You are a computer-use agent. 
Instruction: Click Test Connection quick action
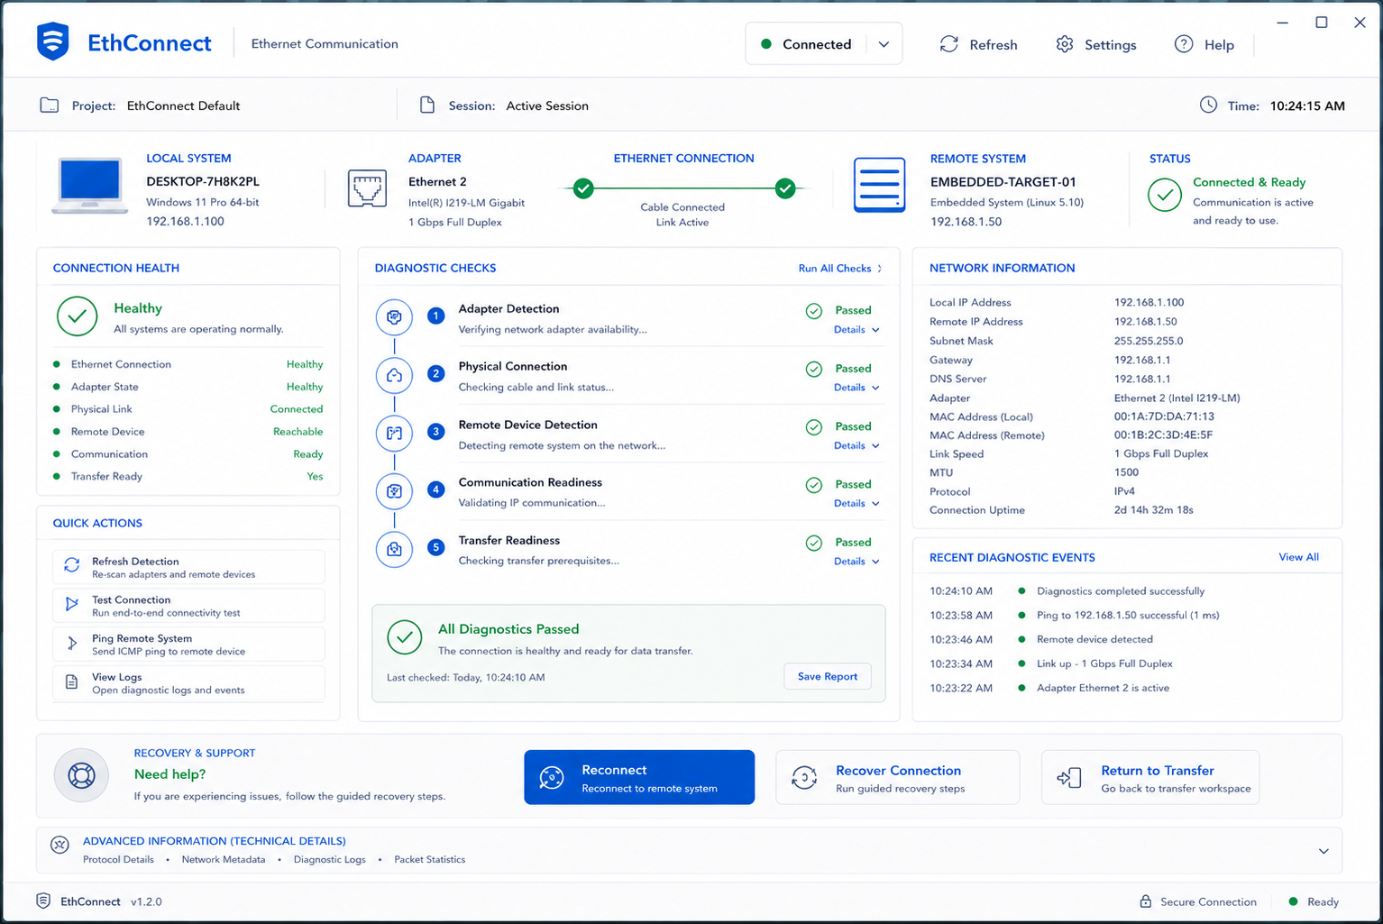coord(188,606)
